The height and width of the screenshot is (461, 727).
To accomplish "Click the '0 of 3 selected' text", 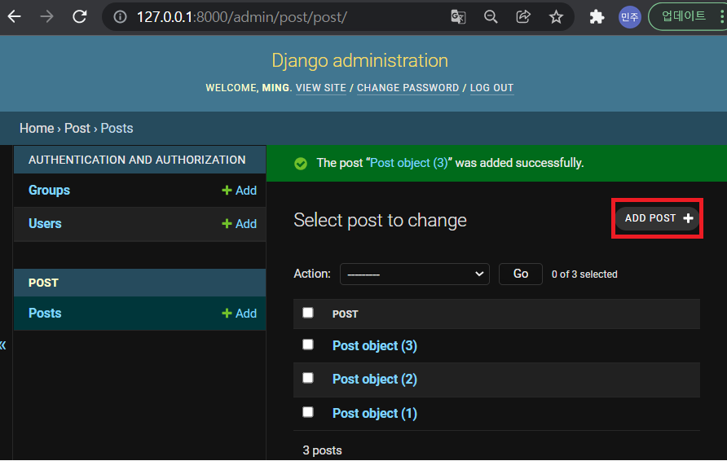I will (x=584, y=274).
